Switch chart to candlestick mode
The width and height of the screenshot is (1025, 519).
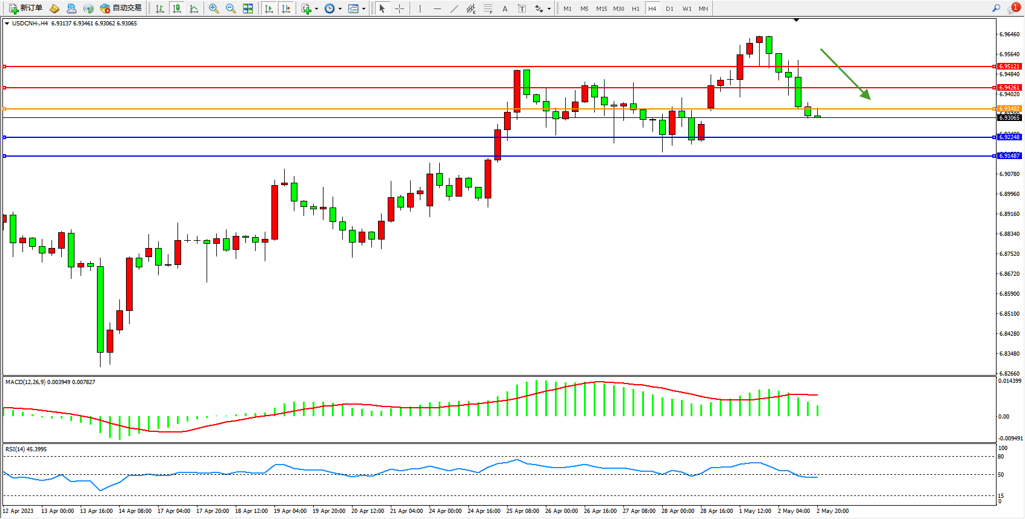(x=177, y=8)
